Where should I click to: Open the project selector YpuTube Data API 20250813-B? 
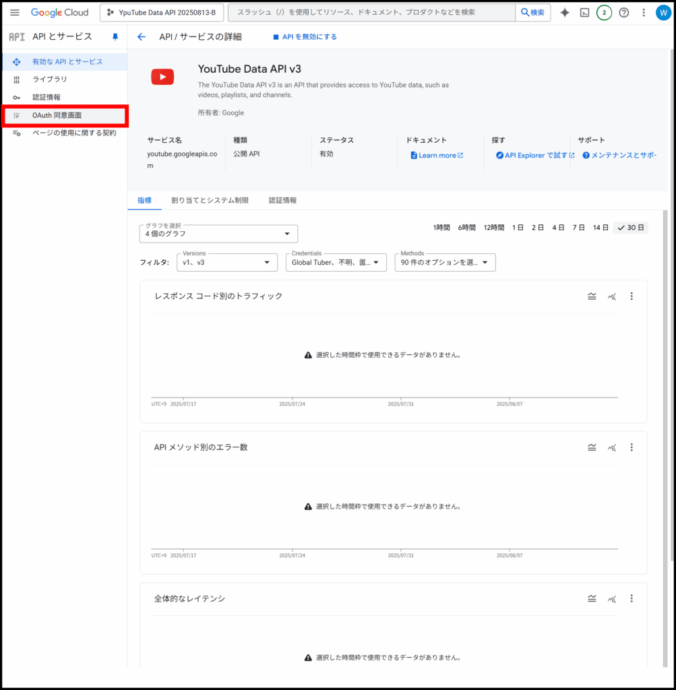click(x=162, y=12)
